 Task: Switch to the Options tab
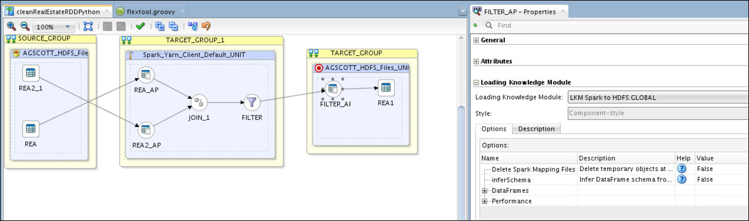[x=493, y=129]
